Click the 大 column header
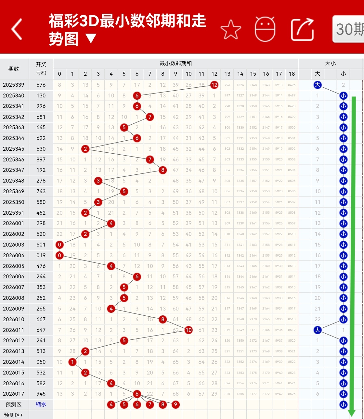Viewport: 364px width, 419px height. [x=318, y=74]
